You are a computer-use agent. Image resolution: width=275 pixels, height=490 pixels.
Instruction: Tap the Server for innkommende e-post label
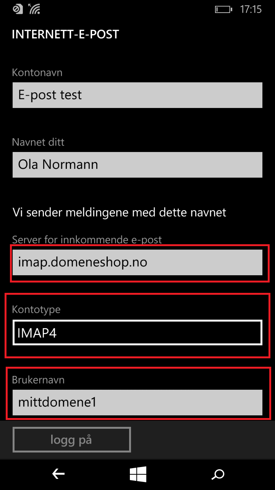click(87, 240)
